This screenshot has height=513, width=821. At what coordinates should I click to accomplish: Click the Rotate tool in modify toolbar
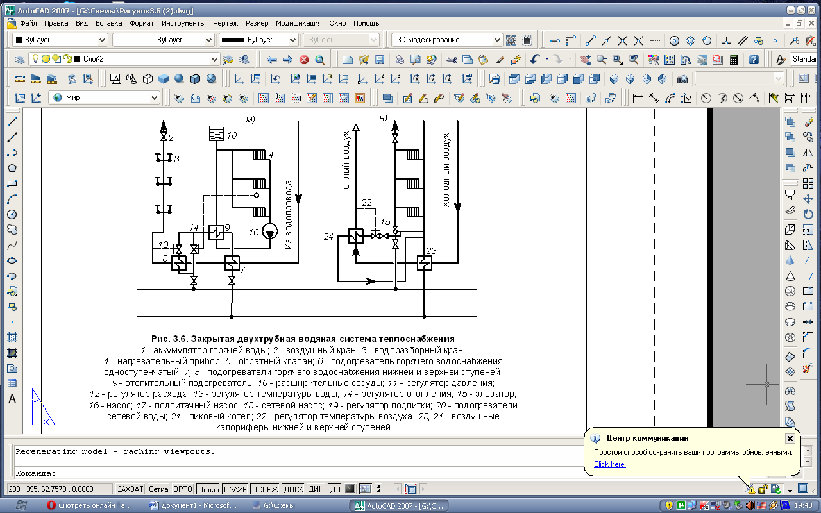tap(808, 214)
